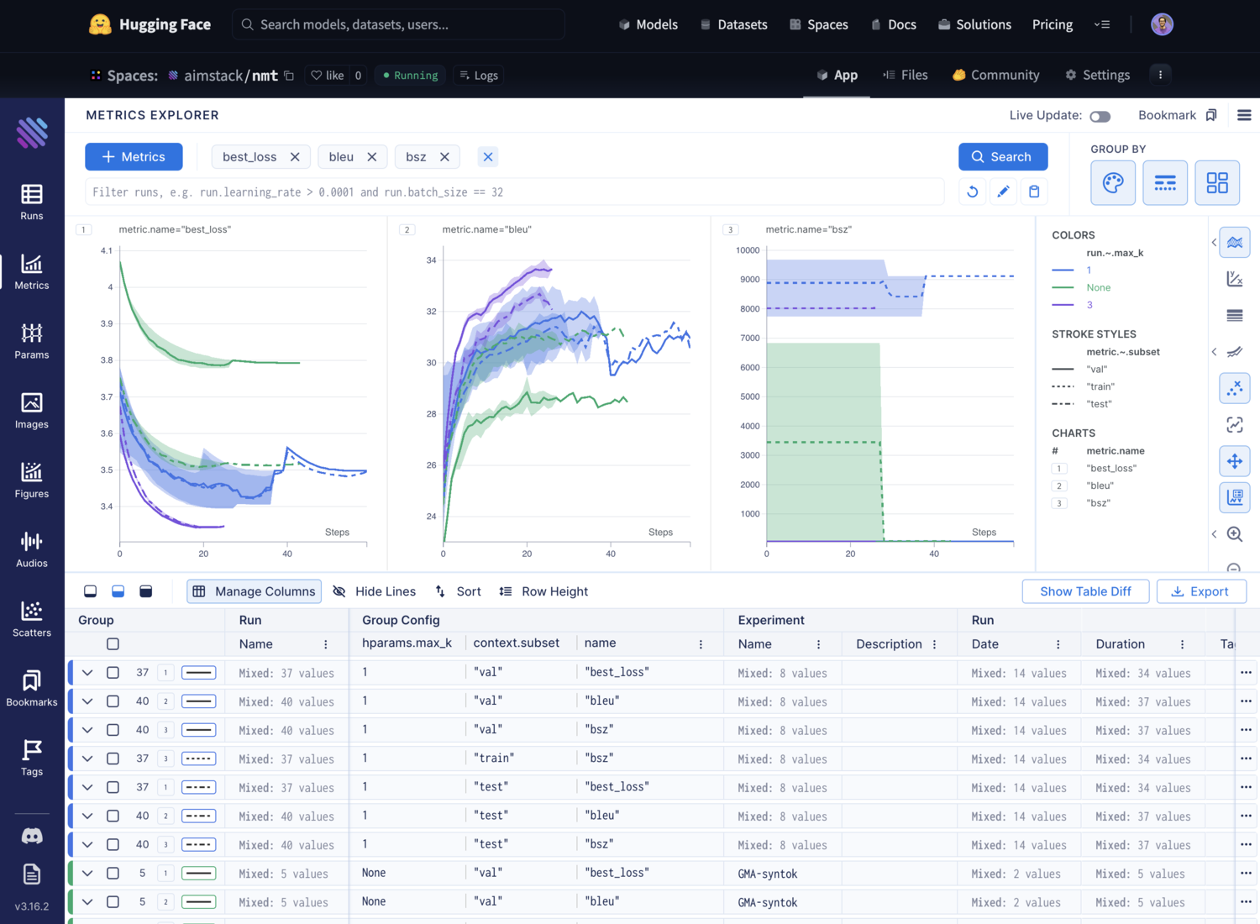The width and height of the screenshot is (1260, 924).
Task: Open the curve smoothing icon
Action: pos(1235,352)
